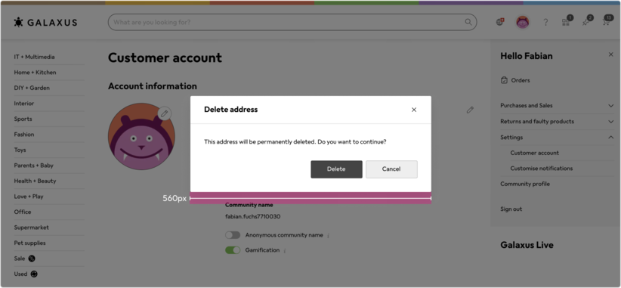
Task: Click the Galaxus logo
Action: 45,23
